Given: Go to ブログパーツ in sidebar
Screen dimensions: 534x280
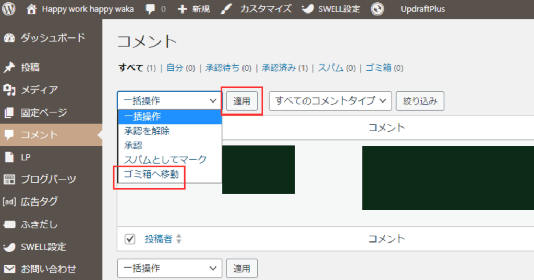Looking at the screenshot, I should pos(48,180).
